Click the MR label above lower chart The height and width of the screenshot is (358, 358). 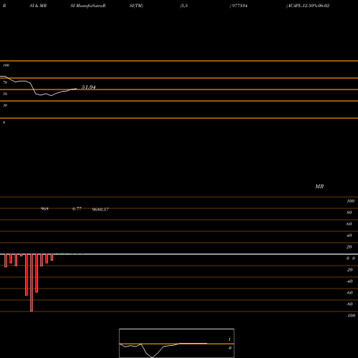tap(319, 186)
